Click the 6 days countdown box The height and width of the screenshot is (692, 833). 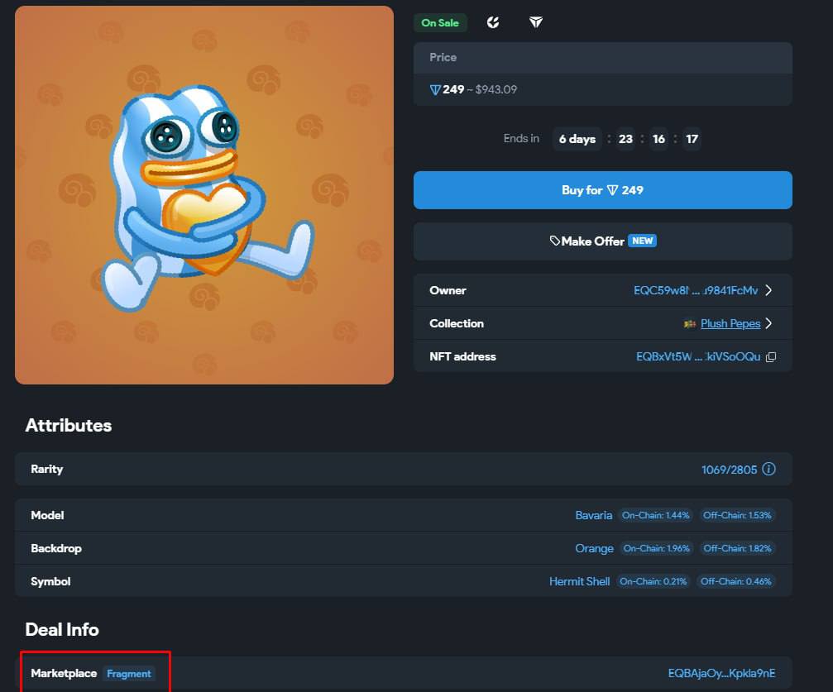pos(577,139)
